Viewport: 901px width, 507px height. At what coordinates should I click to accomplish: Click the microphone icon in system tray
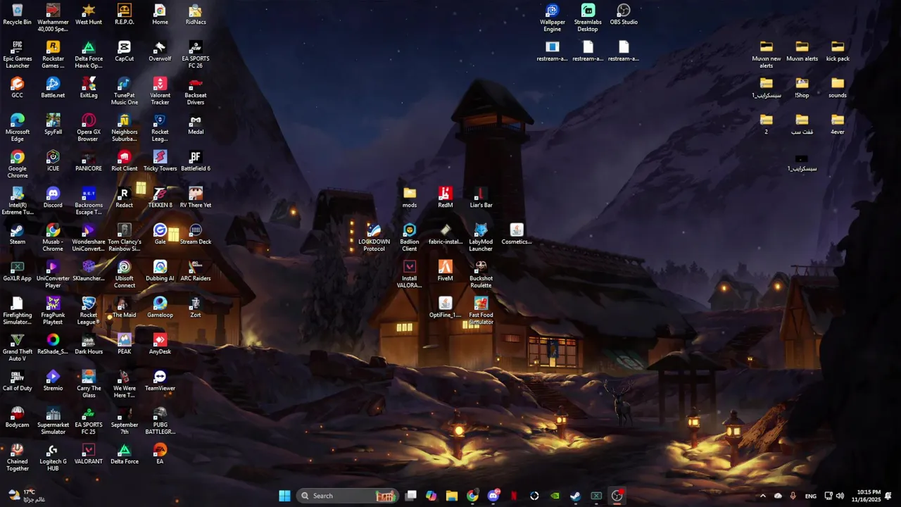click(793, 496)
